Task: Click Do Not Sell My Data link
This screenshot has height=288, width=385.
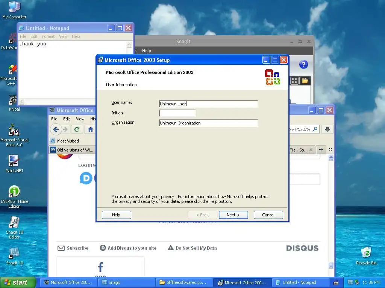Action: pos(192,248)
